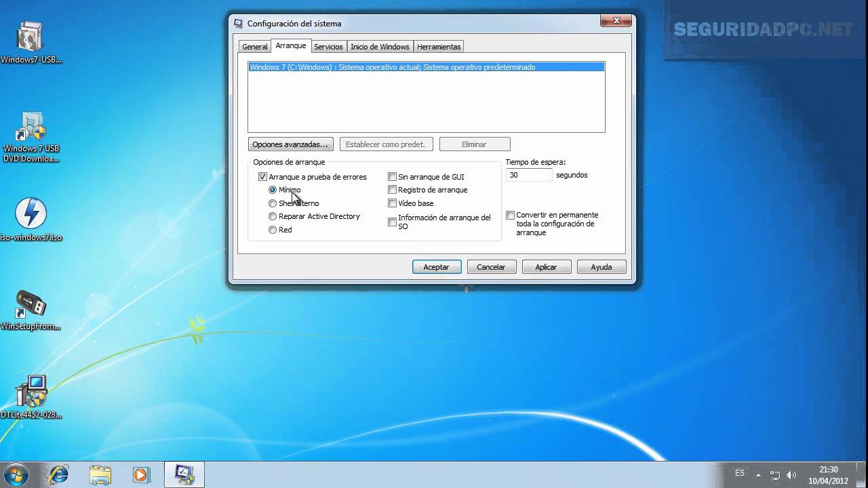Image resolution: width=868 pixels, height=488 pixels.
Task: Open Windows Explorer from taskbar
Action: 100,474
